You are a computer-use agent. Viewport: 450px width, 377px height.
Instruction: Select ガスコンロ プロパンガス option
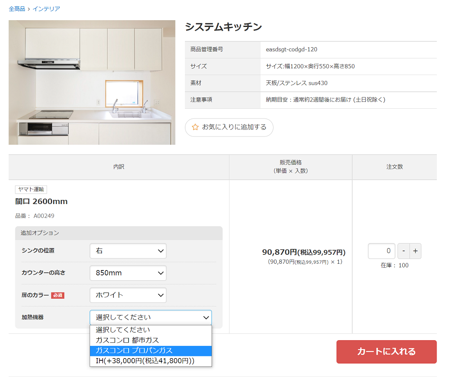[x=151, y=350]
